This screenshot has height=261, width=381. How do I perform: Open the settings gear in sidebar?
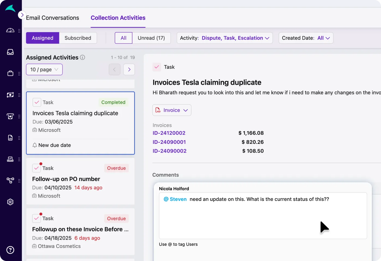[x=10, y=202]
